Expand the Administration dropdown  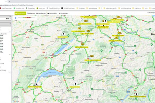(x=52, y=13)
